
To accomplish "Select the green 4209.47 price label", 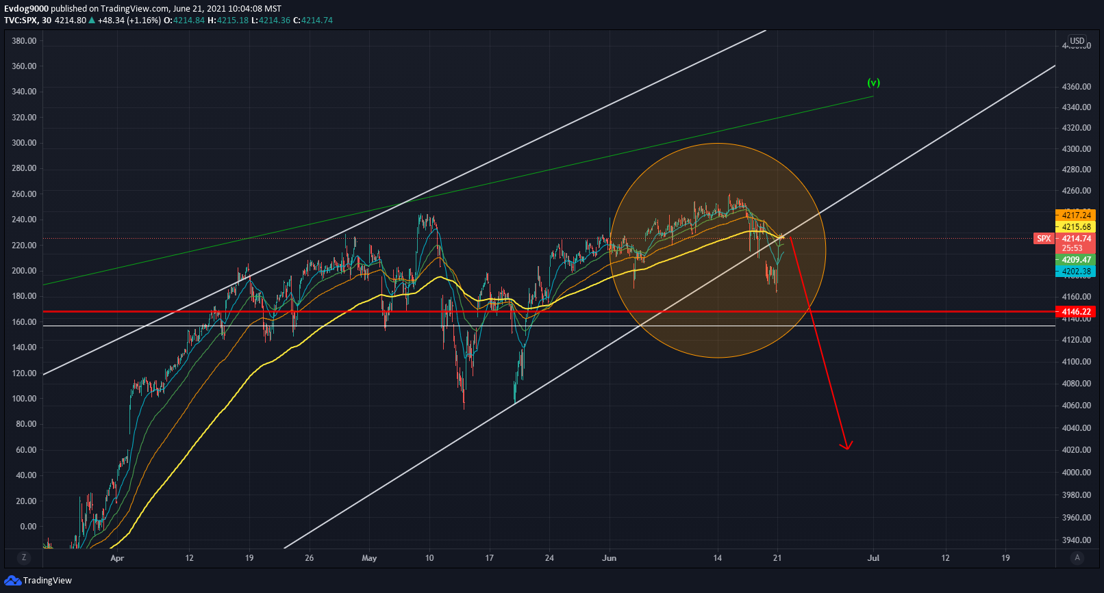I will (x=1076, y=260).
